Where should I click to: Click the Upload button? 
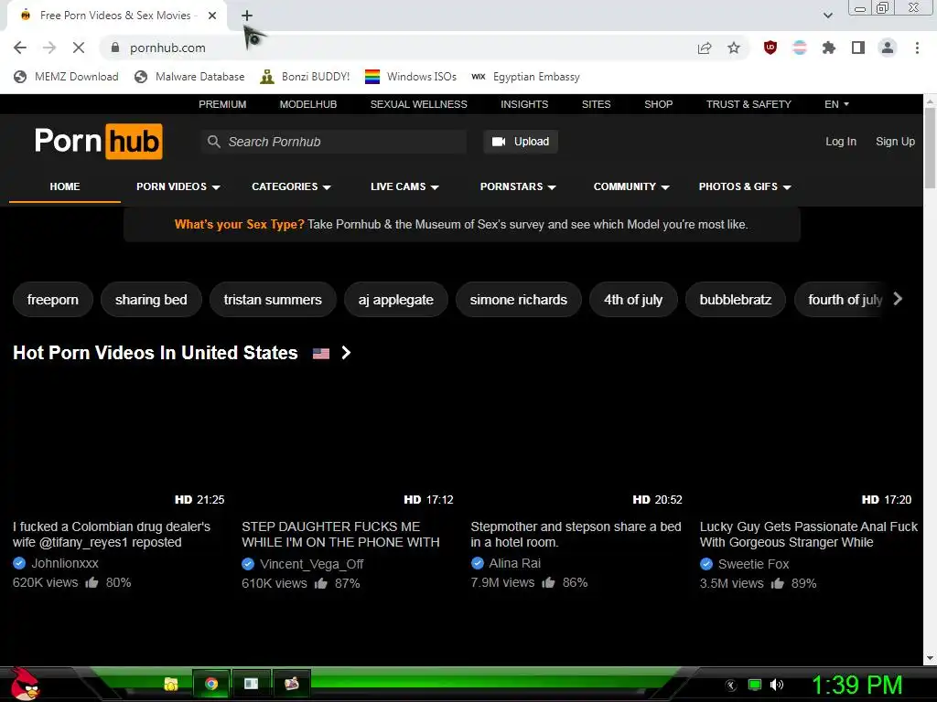(521, 142)
